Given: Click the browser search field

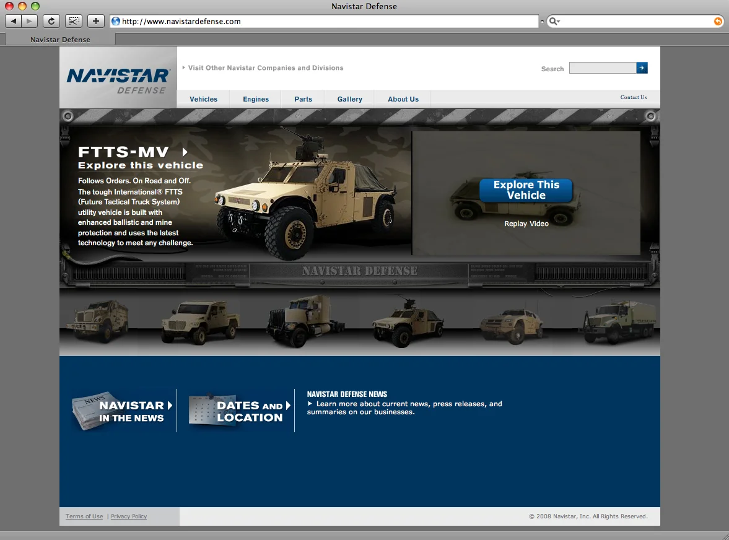Looking at the screenshot, I should coord(635,21).
